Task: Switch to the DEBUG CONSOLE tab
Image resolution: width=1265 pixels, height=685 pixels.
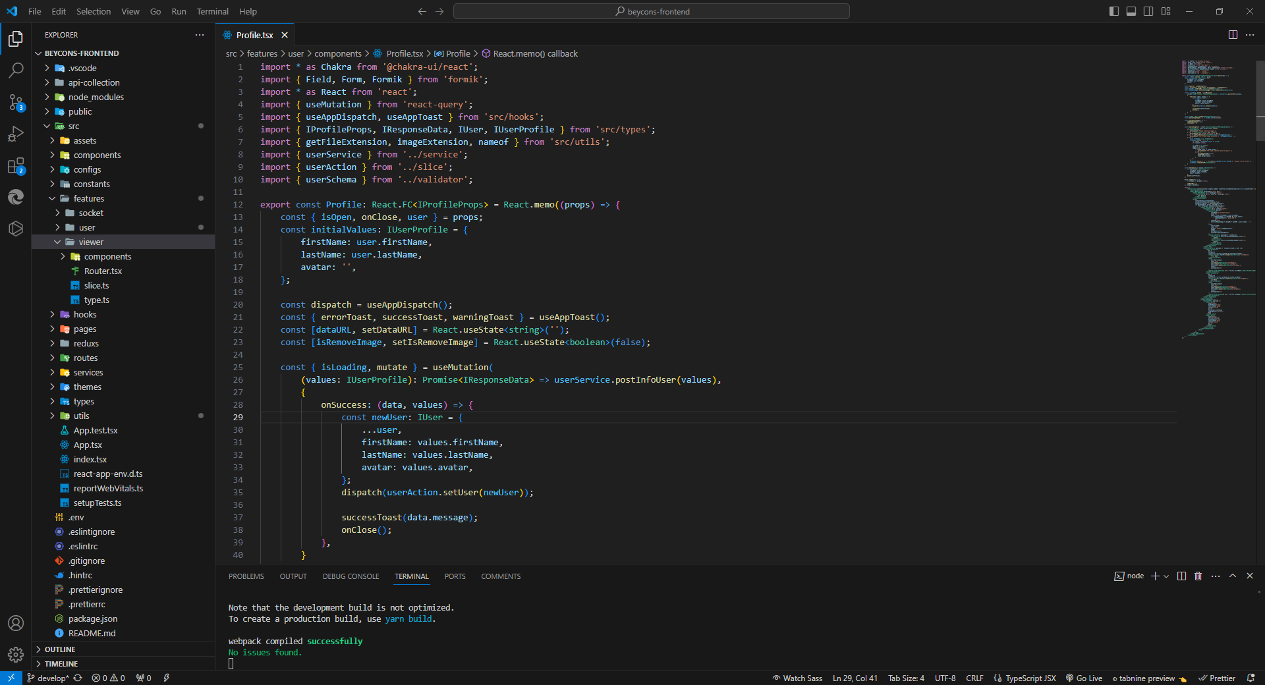Action: (351, 576)
